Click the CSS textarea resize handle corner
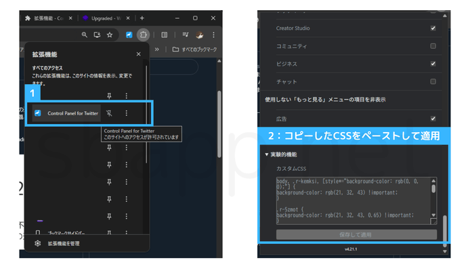This screenshot has height=269, width=470. pyautogui.click(x=433, y=222)
